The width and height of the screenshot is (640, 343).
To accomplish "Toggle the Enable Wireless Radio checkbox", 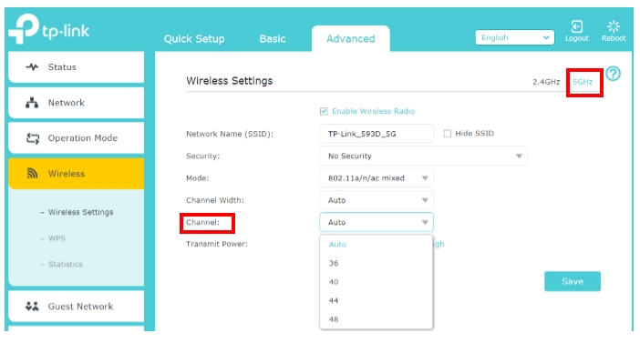I will pyautogui.click(x=324, y=111).
